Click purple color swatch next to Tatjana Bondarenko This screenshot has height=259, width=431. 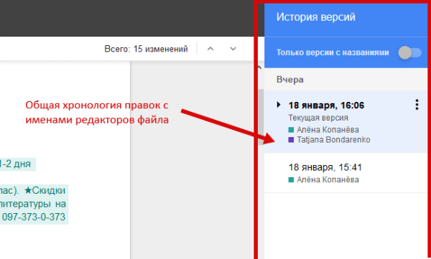pos(291,140)
